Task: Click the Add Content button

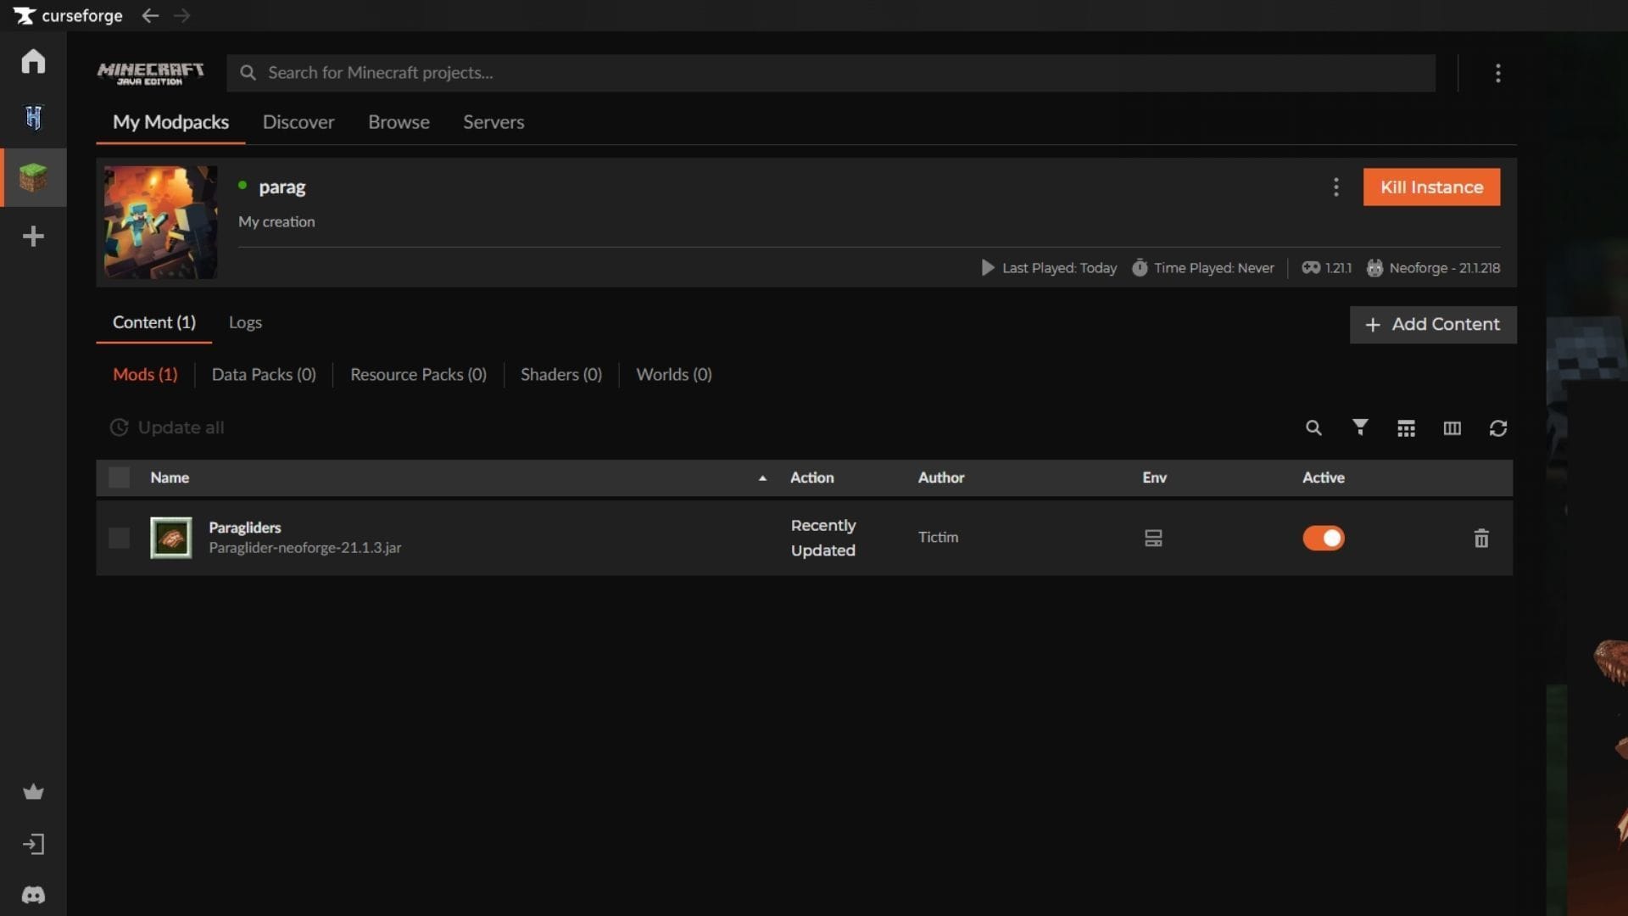Action: click(1433, 325)
